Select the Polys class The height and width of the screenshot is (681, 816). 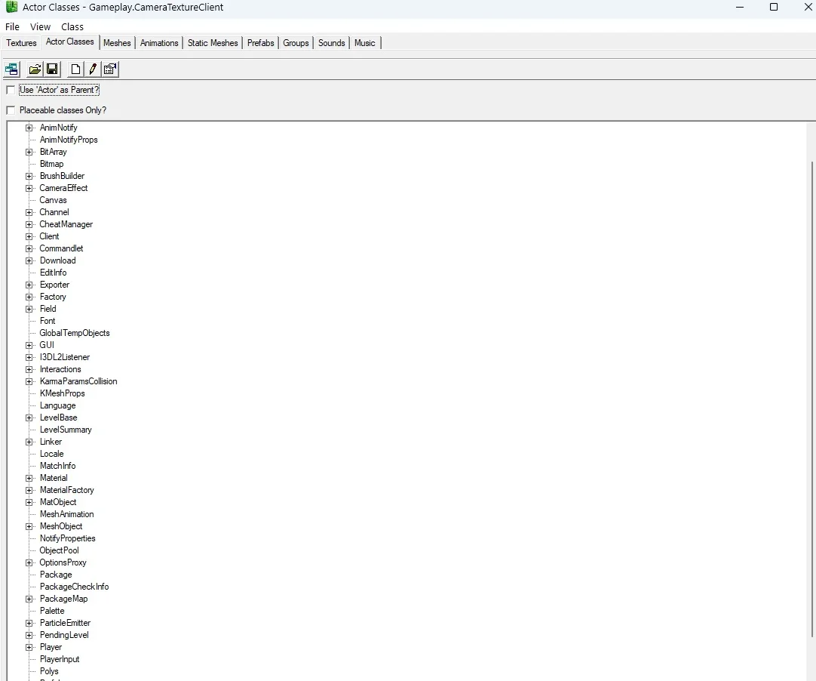click(49, 672)
